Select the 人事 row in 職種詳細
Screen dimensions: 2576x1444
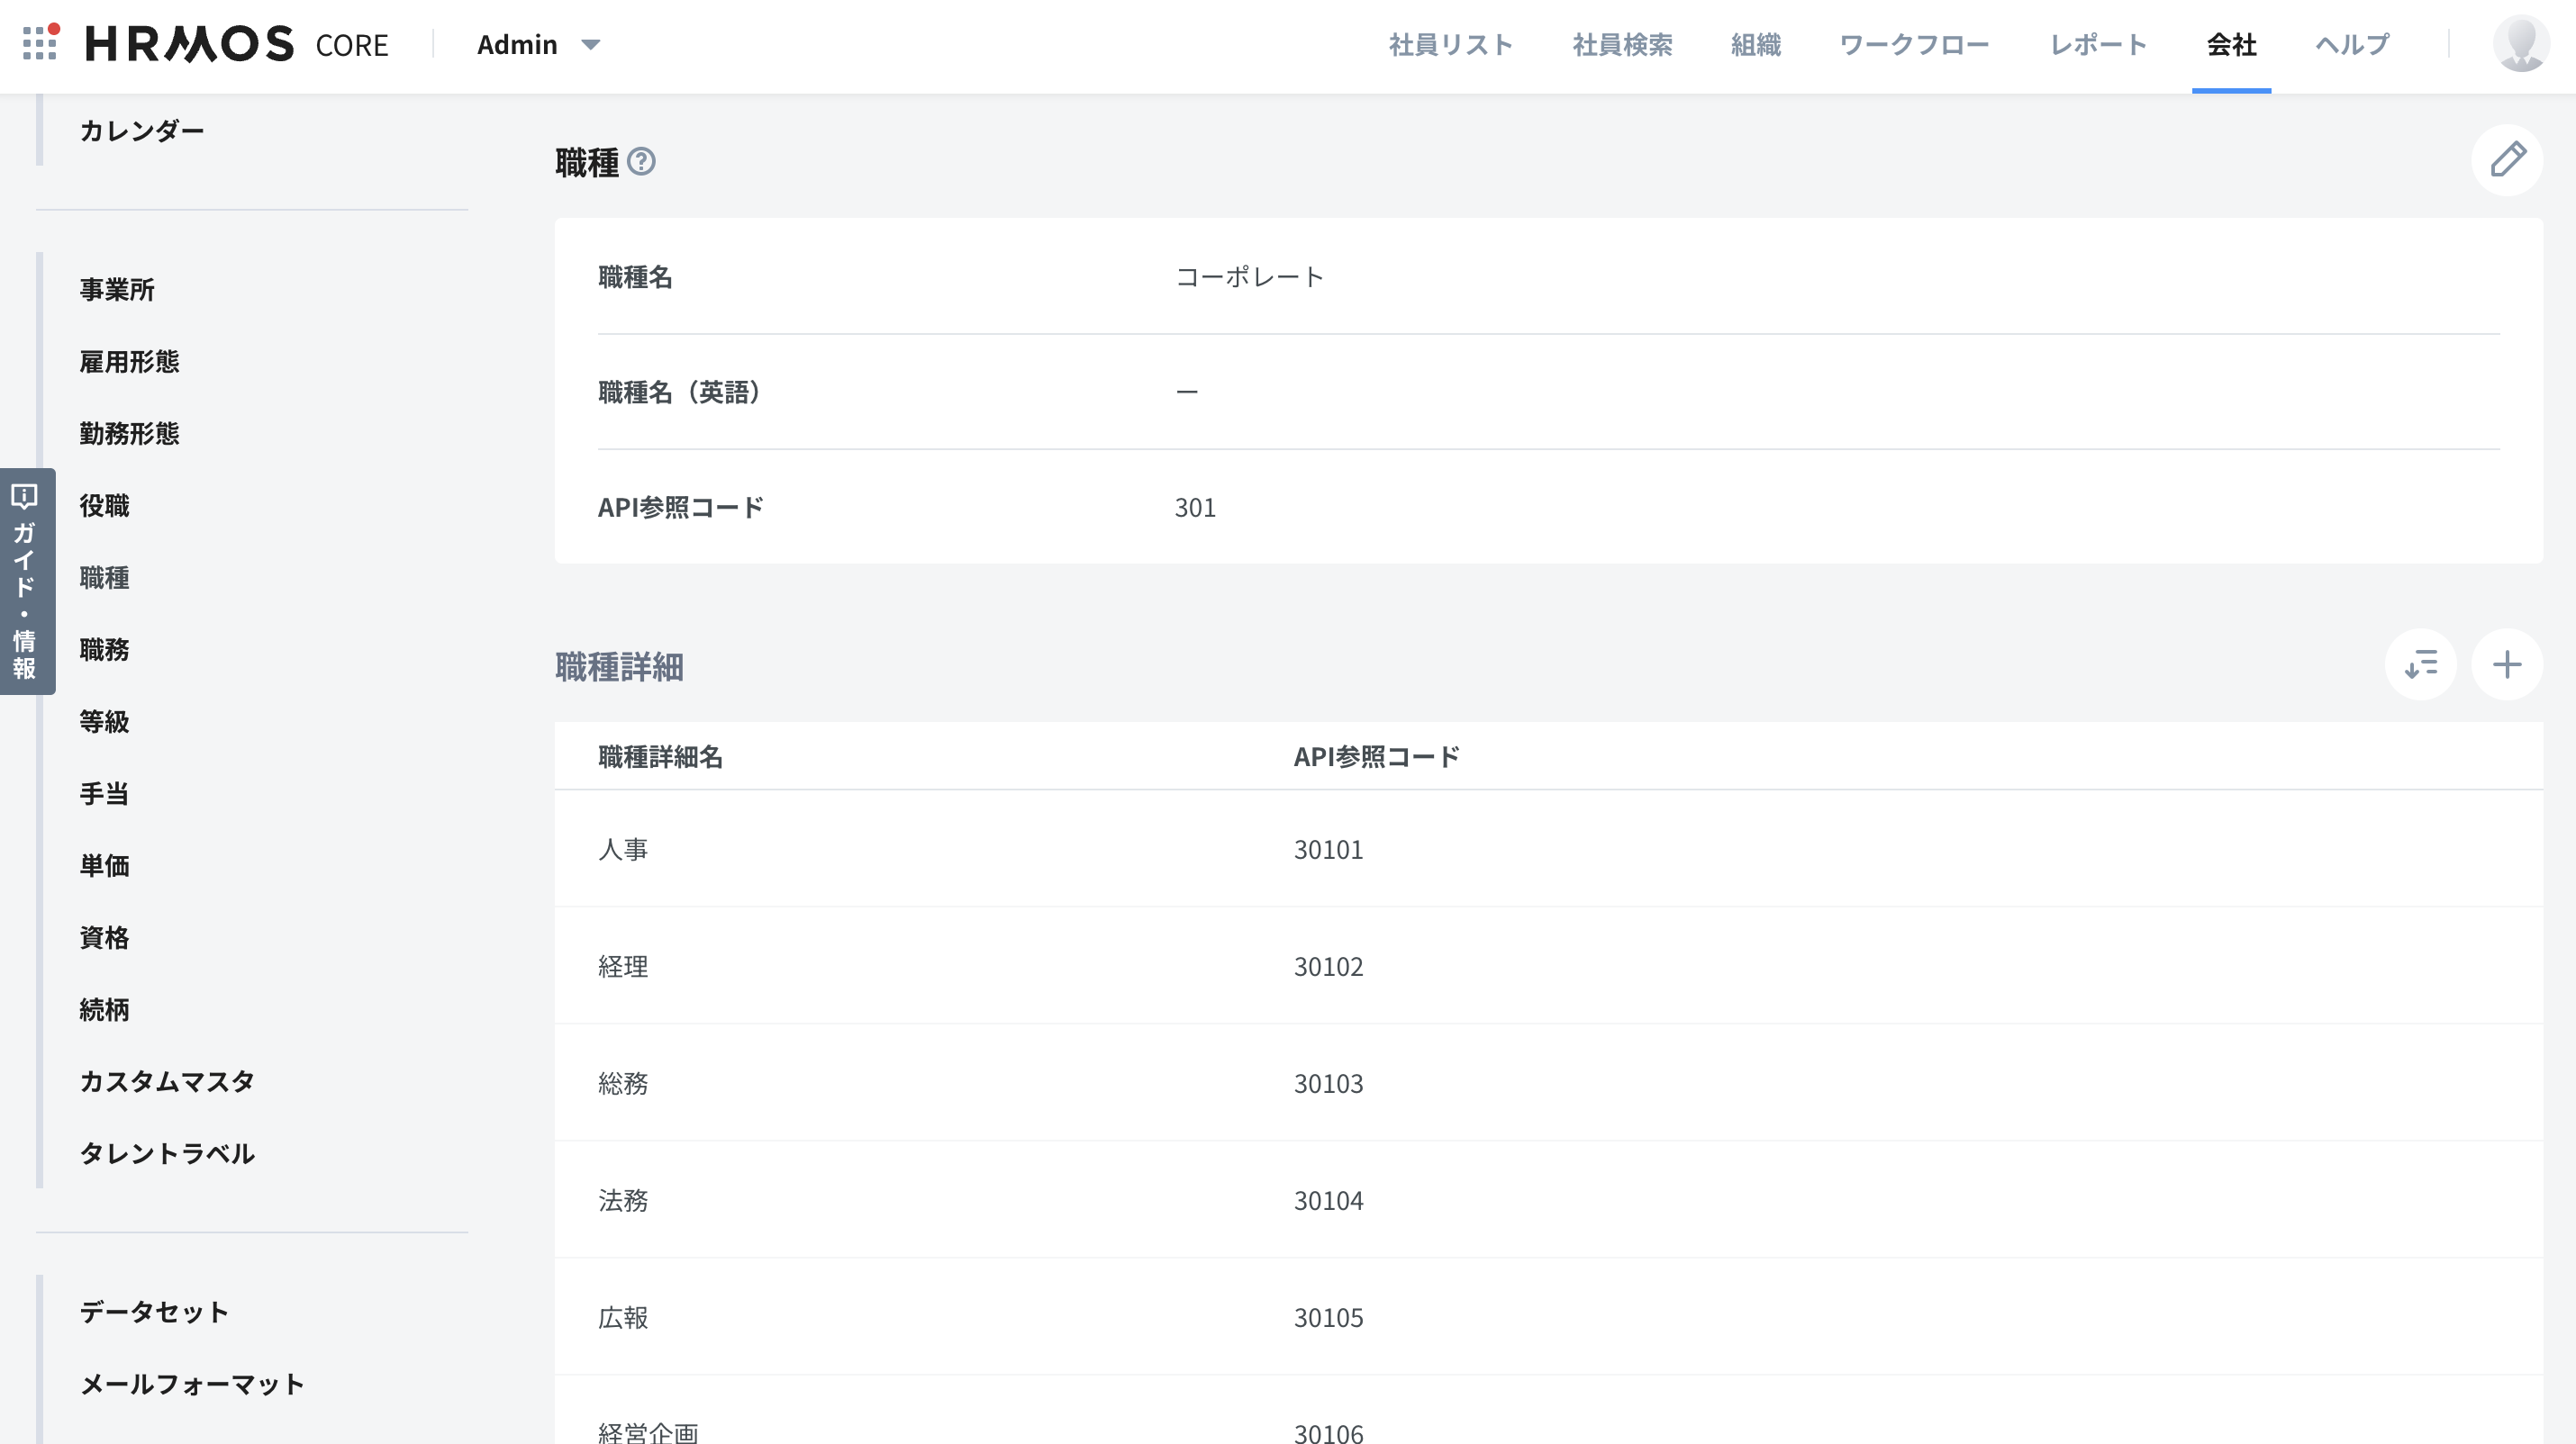(623, 850)
